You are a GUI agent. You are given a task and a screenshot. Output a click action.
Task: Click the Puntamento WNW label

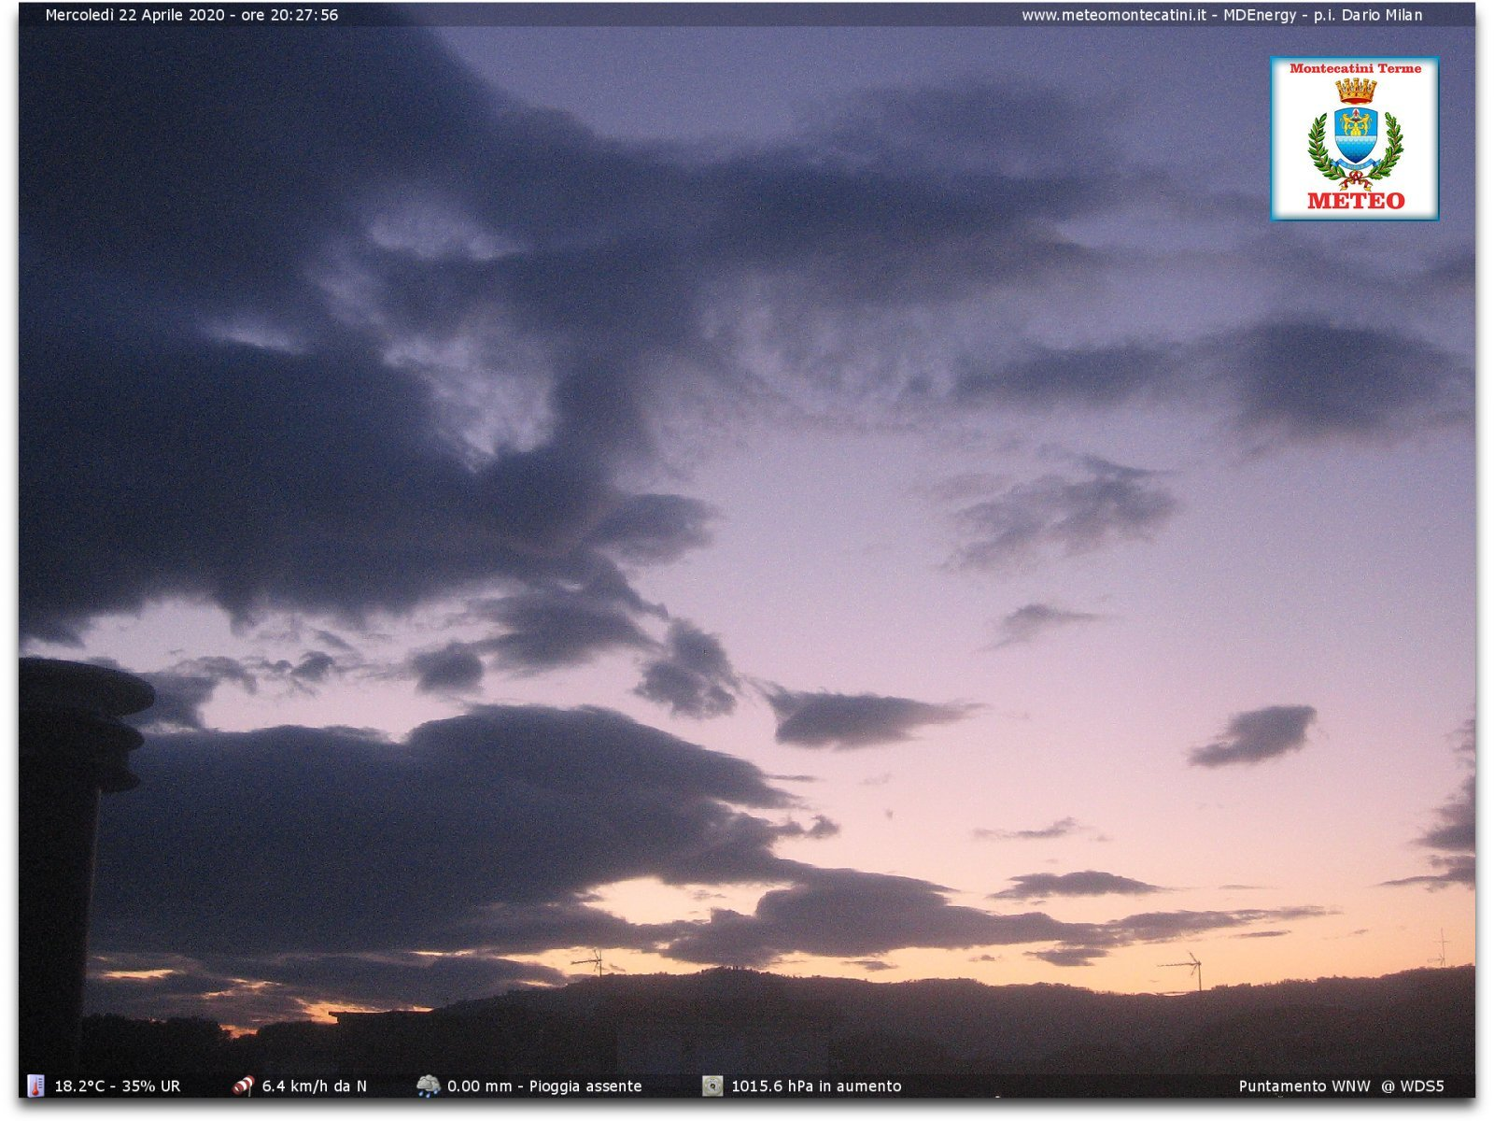point(1304,1086)
